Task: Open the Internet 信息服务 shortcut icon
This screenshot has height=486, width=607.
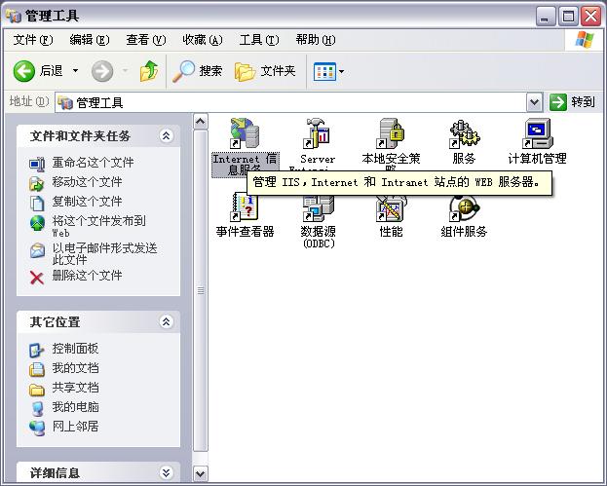Action: [244, 134]
